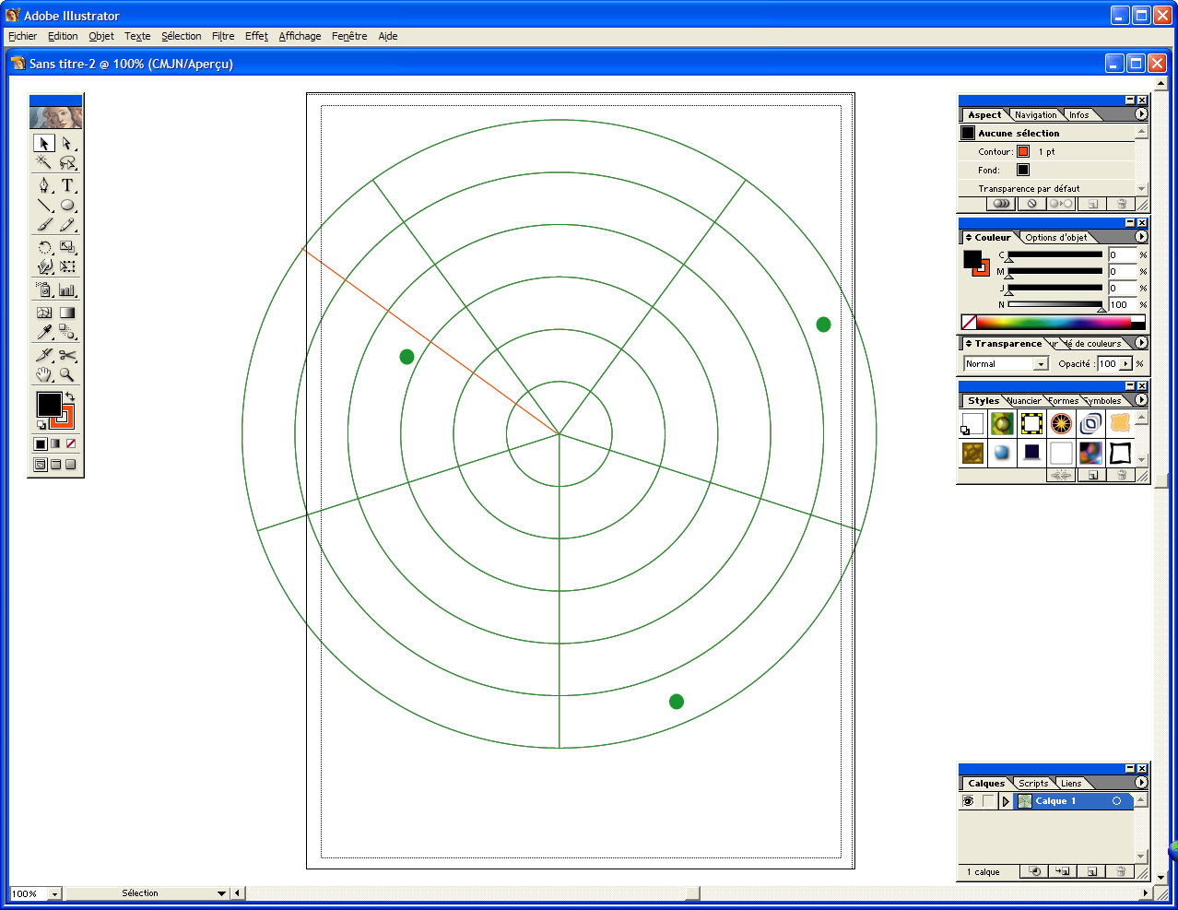Switch to the Navigation tab
The height and width of the screenshot is (910, 1178).
pos(1036,115)
